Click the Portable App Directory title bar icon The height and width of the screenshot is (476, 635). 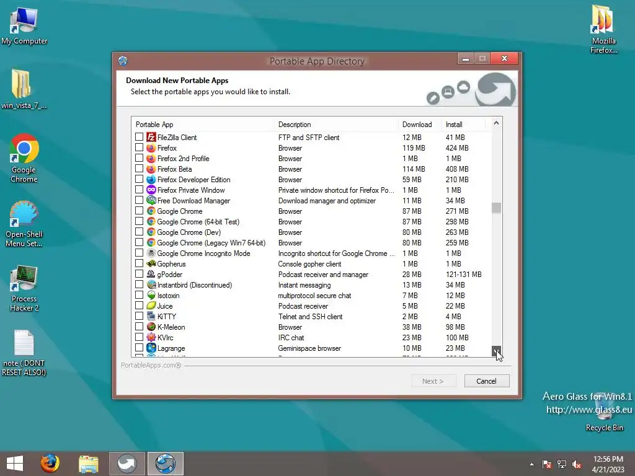point(123,61)
